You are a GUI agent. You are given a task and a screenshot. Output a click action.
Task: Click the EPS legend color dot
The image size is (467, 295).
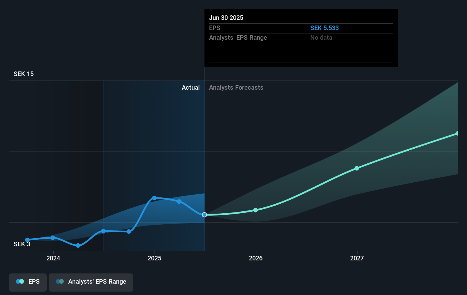point(20,281)
